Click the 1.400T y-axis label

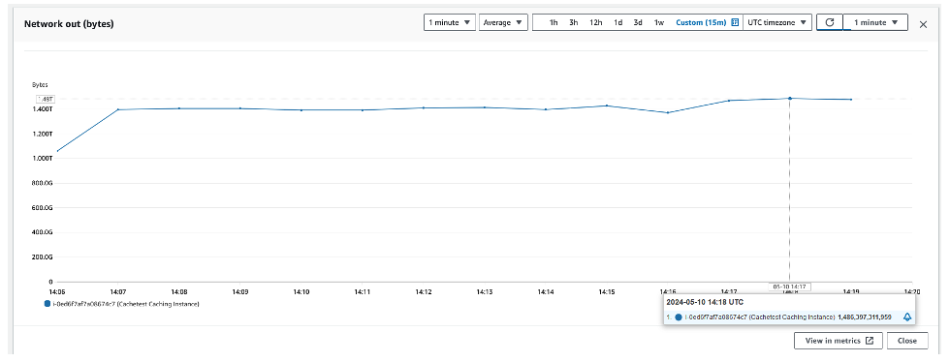click(x=44, y=109)
